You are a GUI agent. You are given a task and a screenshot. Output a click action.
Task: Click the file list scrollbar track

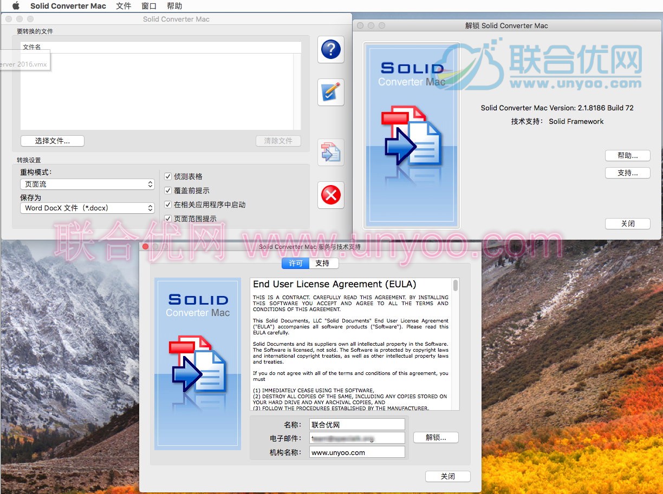pyautogui.click(x=297, y=91)
